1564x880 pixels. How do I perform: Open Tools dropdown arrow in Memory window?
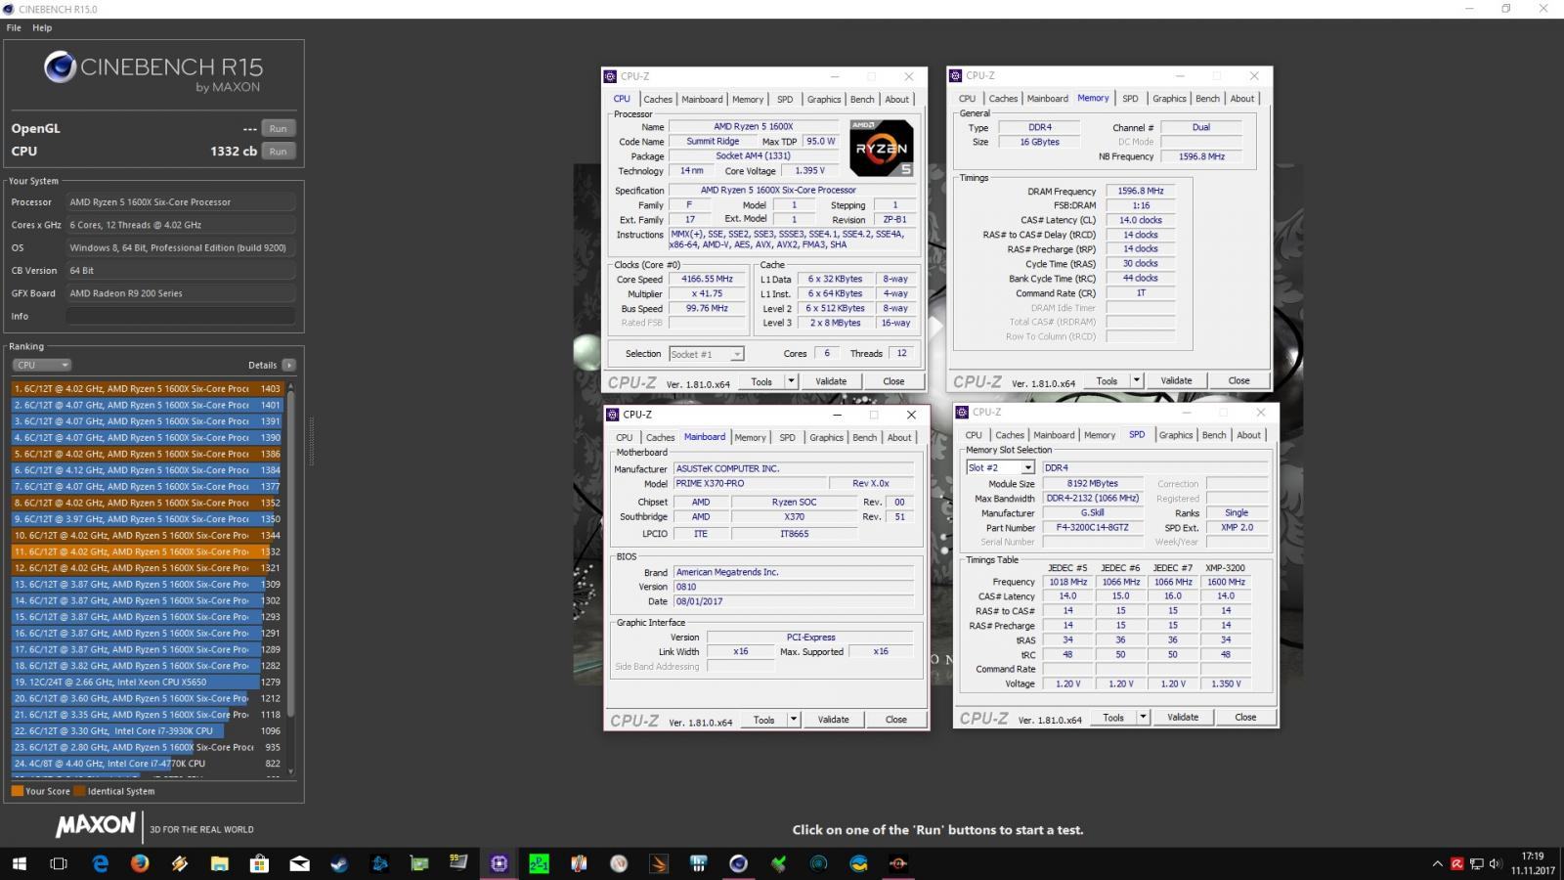tap(1136, 380)
